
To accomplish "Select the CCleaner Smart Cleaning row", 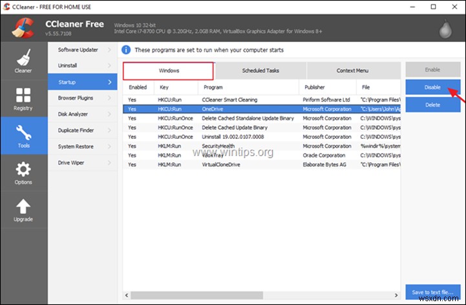I will pos(262,100).
